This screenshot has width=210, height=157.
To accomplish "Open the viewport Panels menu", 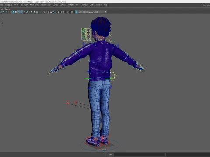I will [7, 9].
